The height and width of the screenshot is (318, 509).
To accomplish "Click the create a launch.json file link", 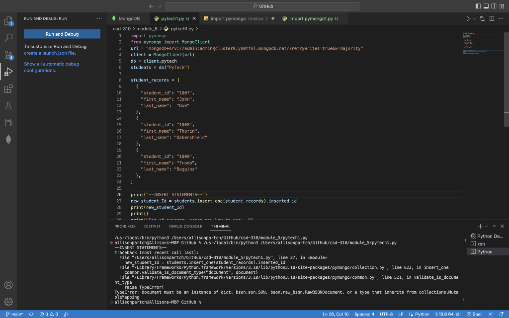I will [x=50, y=53].
